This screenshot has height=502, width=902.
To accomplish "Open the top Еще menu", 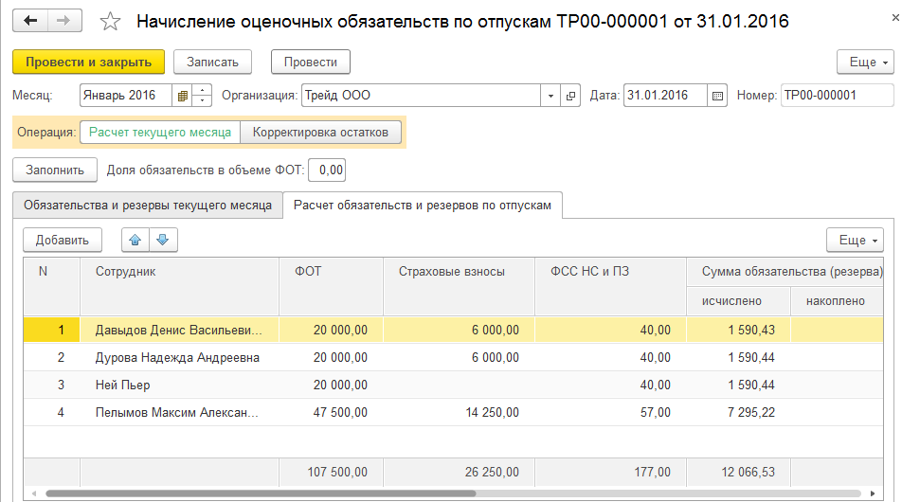I will pos(865,62).
